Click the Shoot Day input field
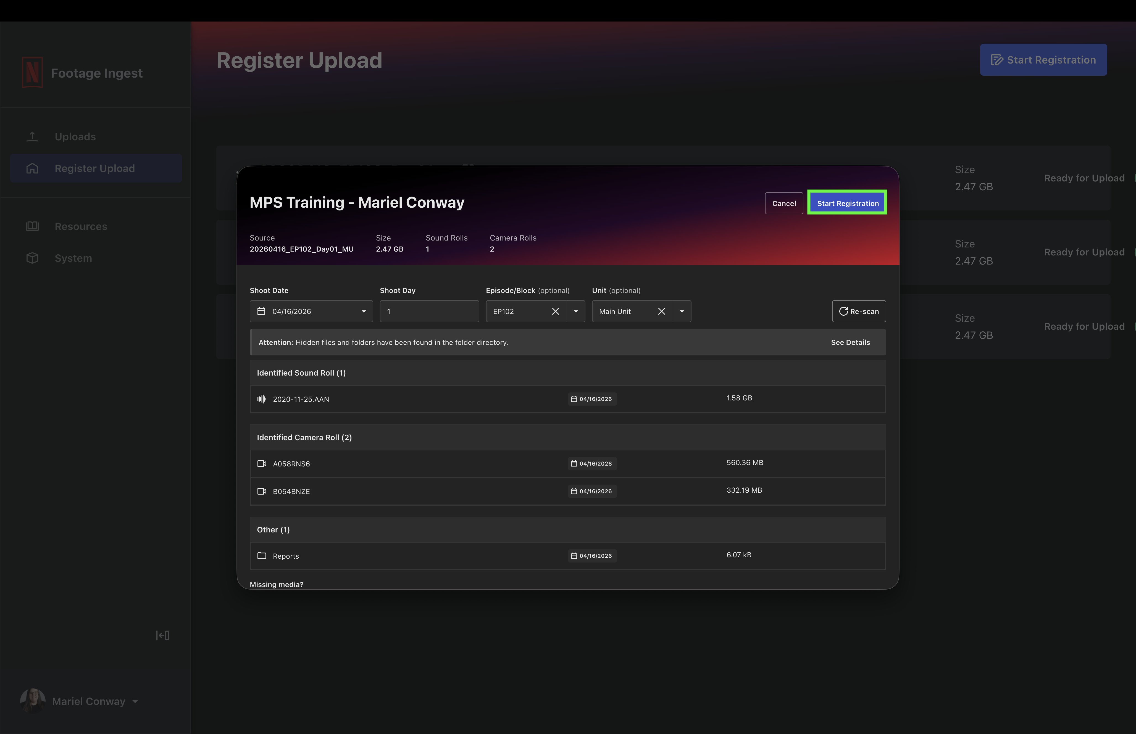The image size is (1136, 734). point(429,311)
